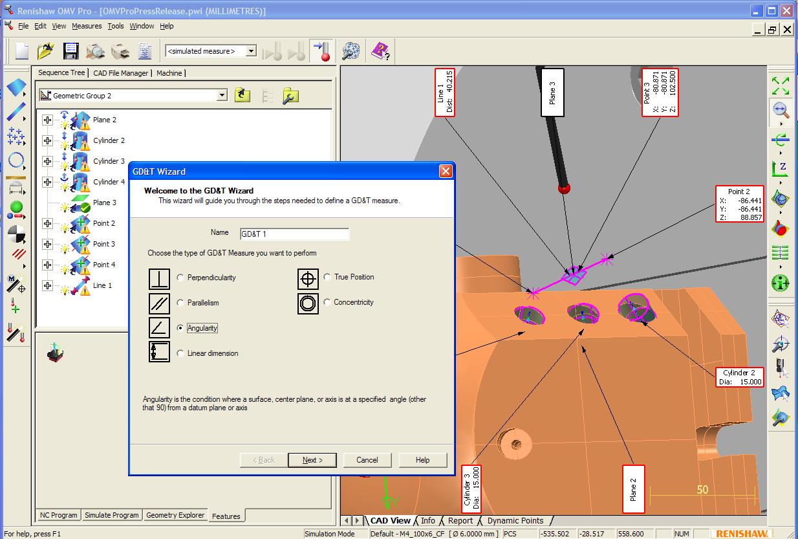Expand the Point 2 tree node
798x539 pixels.
pos(47,223)
